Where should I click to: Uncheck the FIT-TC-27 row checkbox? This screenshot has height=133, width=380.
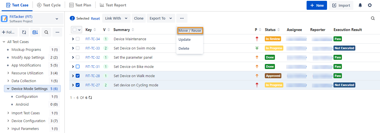coord(78,85)
